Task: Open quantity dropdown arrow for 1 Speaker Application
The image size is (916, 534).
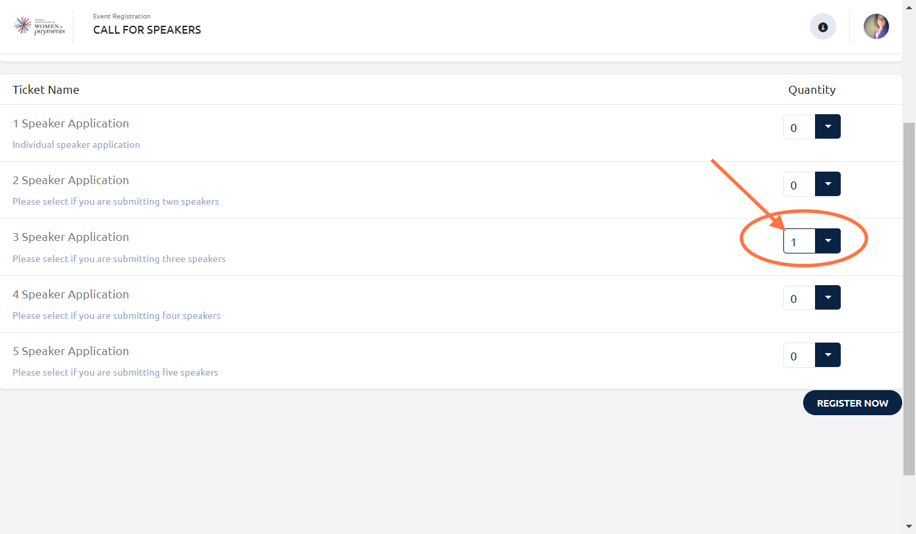Action: [828, 127]
